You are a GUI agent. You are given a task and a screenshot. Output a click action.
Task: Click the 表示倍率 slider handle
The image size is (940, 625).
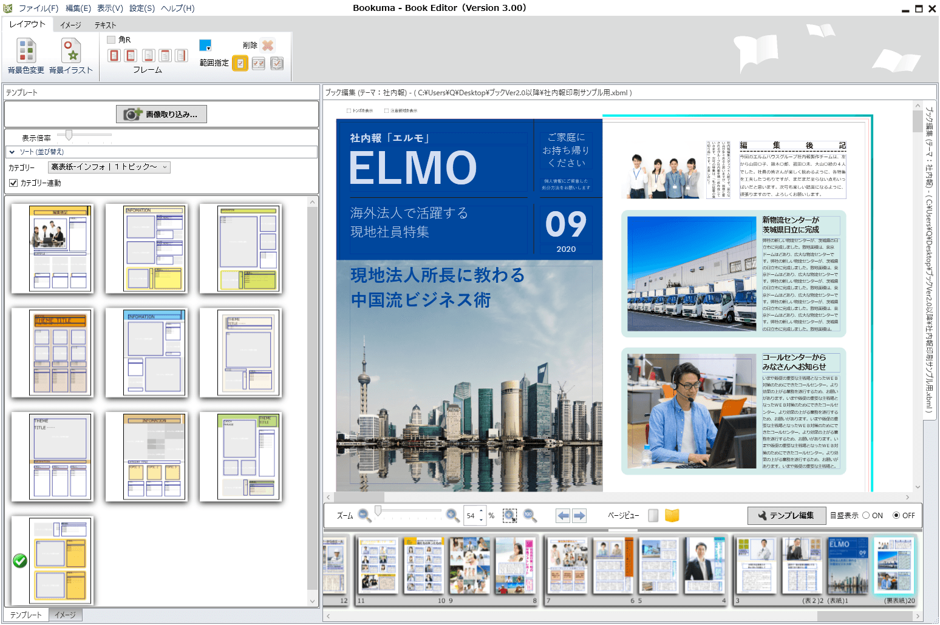(x=69, y=135)
